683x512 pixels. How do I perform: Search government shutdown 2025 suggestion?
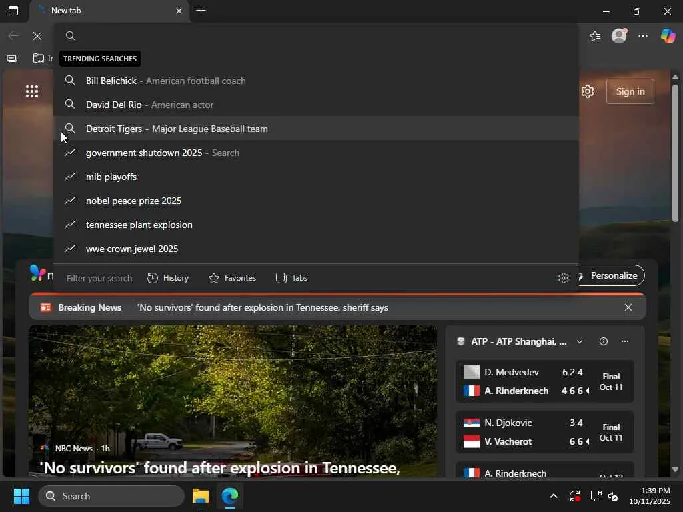tap(316, 153)
